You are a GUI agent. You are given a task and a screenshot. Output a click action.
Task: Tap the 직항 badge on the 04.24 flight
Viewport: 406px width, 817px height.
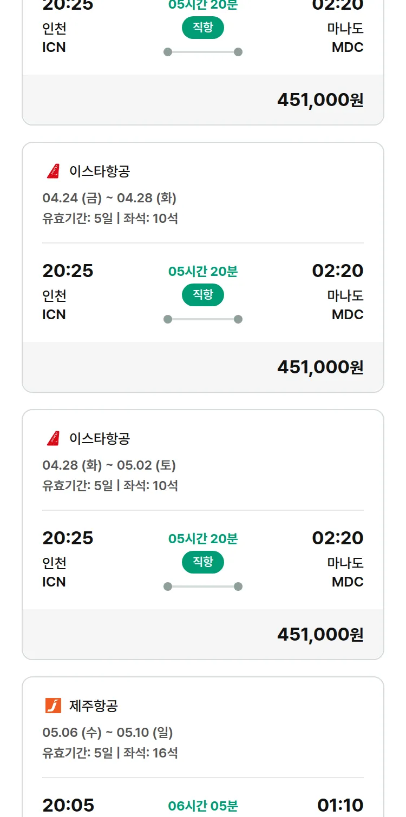point(203,295)
